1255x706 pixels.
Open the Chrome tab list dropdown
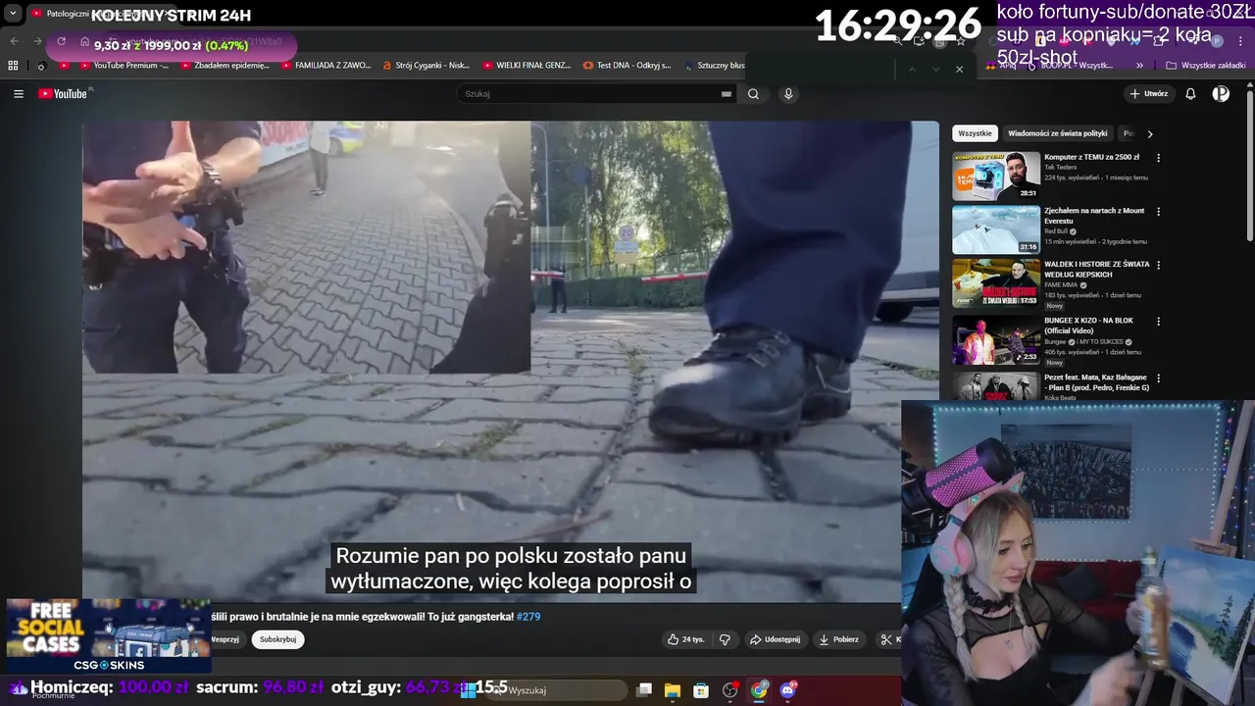[x=13, y=14]
